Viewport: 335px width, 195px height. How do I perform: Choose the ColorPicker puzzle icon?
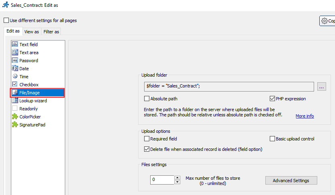point(15,117)
